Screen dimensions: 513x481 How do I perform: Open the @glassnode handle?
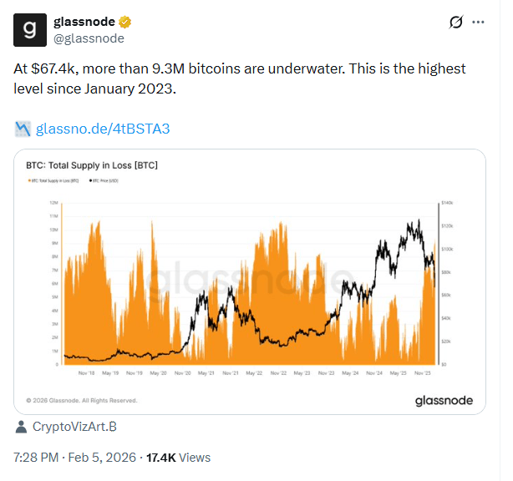[88, 38]
